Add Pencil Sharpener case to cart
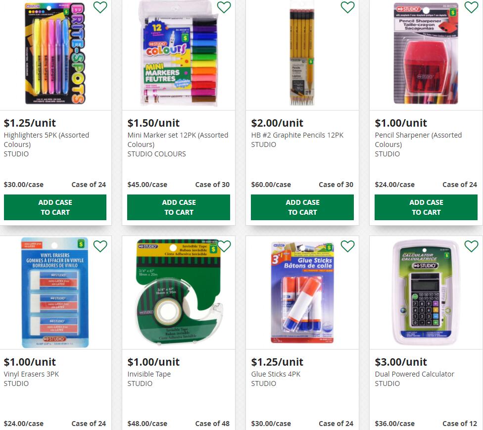Viewport: 483px width, 430px height. [x=426, y=207]
